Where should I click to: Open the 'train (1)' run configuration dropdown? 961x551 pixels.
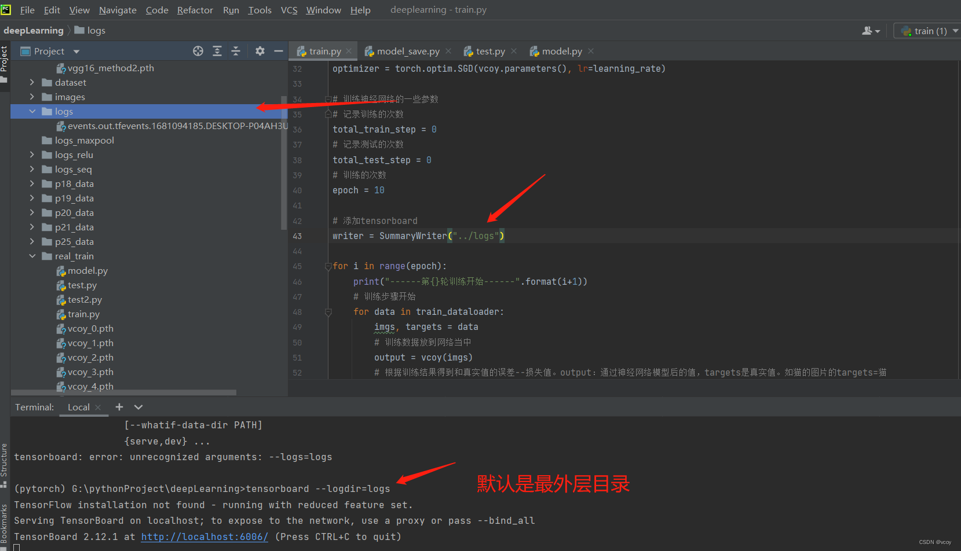click(928, 31)
